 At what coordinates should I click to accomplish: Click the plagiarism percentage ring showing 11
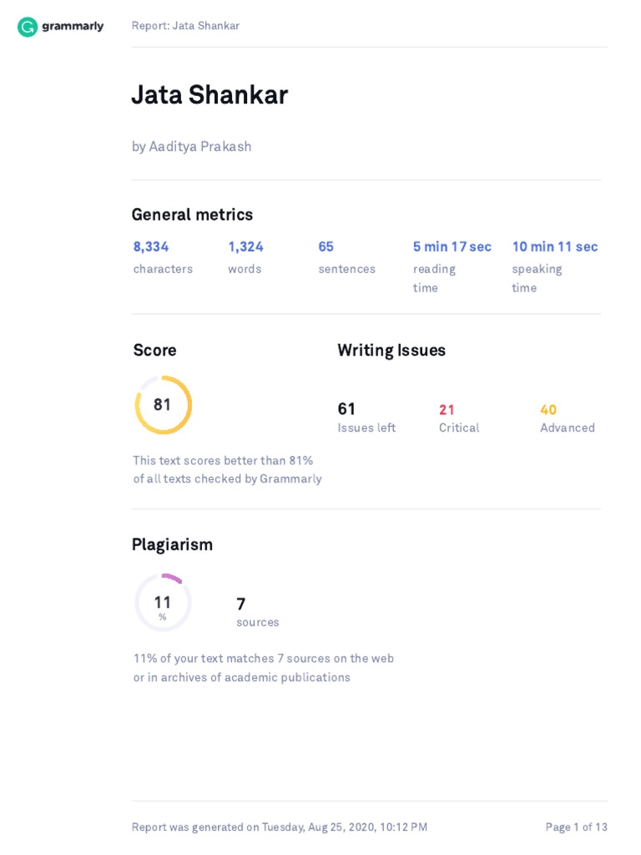163,603
